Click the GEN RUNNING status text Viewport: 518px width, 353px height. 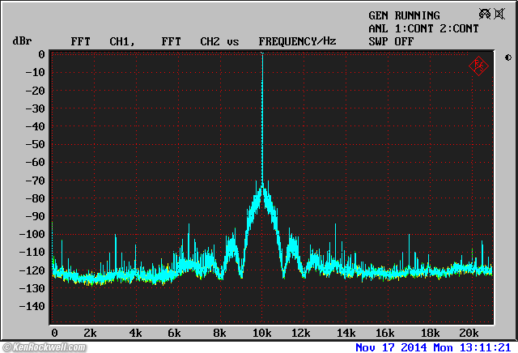pos(404,15)
